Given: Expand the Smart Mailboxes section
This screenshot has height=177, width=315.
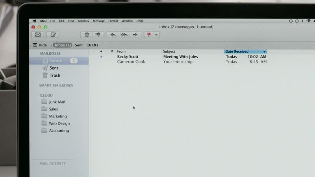Looking at the screenshot, I should [56, 85].
